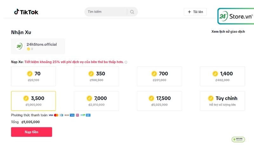
Task: Click the coin icon beside 1,400
Action: pos(215,74)
